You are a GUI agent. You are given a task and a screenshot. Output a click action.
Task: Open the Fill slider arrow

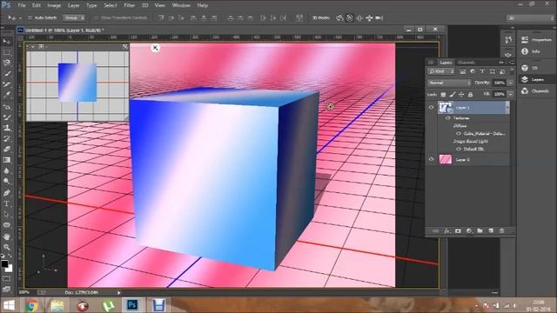pyautogui.click(x=511, y=95)
